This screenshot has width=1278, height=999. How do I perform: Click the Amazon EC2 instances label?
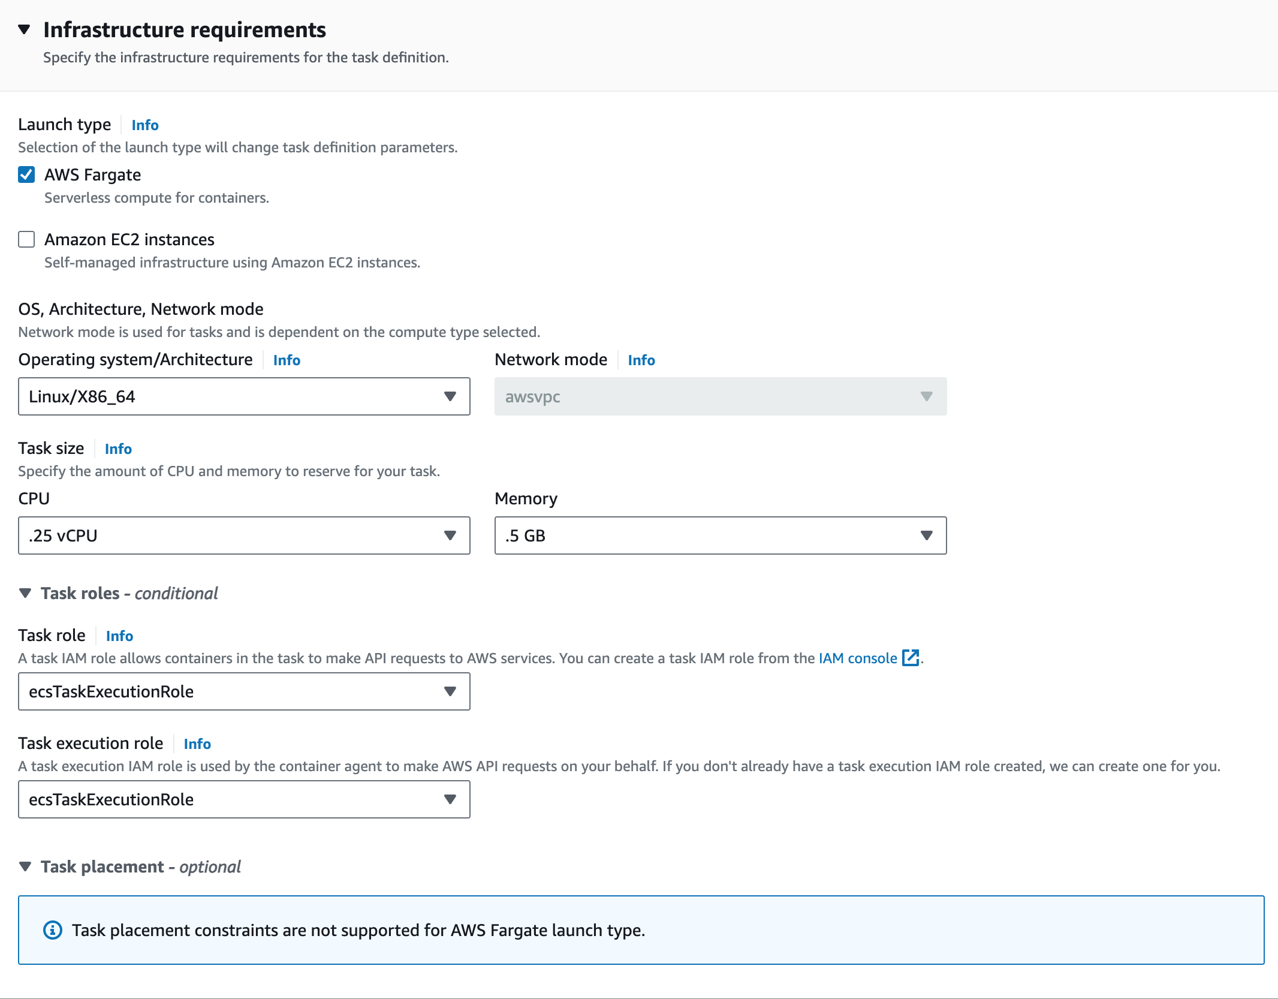click(129, 239)
